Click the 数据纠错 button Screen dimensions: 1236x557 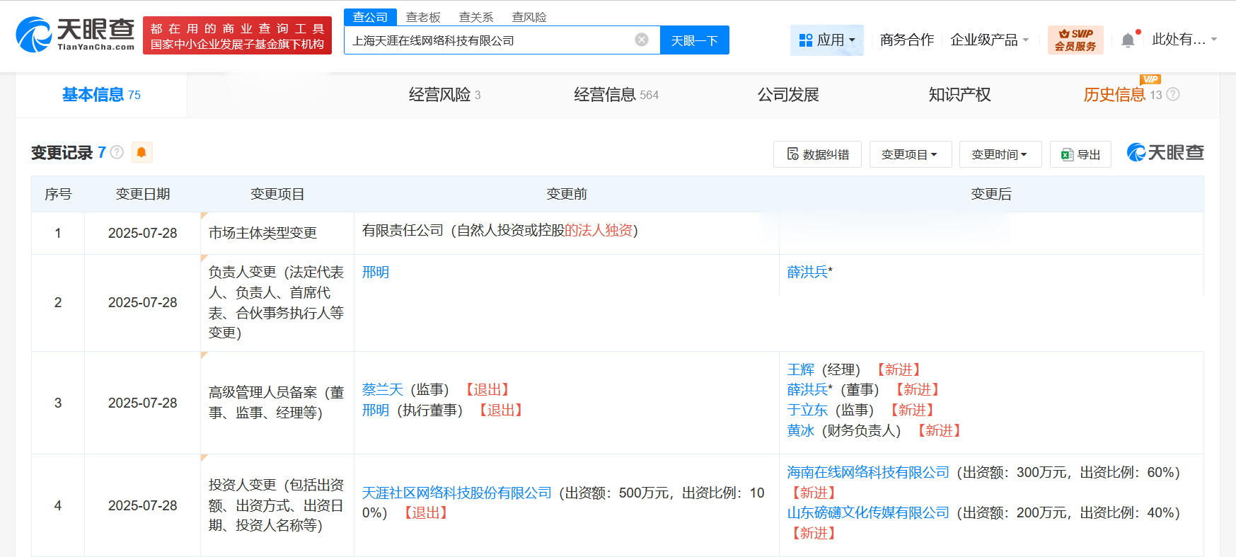tap(817, 154)
